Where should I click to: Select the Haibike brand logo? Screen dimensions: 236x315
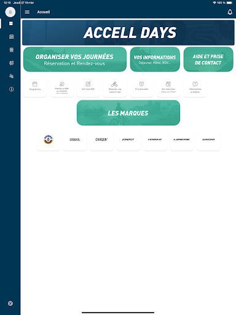click(155, 140)
